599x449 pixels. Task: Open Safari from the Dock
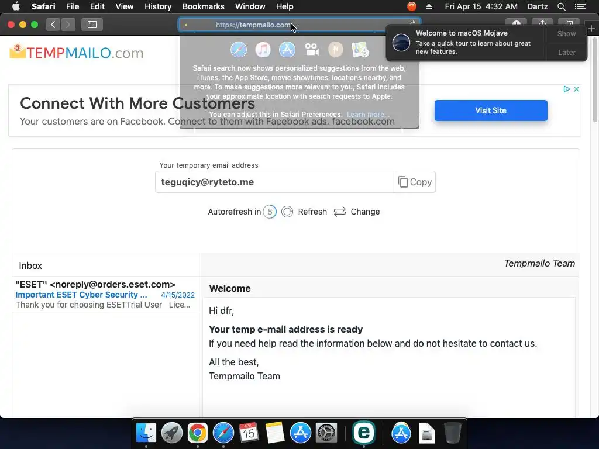point(223,433)
